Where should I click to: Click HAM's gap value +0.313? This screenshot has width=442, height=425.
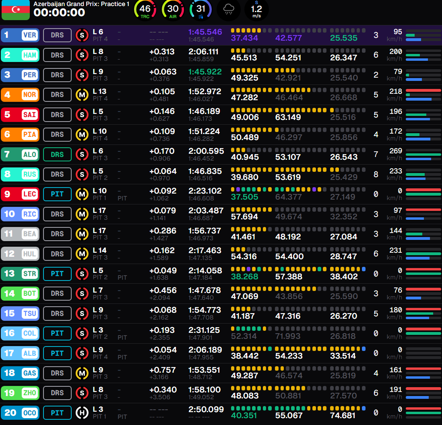162,52
